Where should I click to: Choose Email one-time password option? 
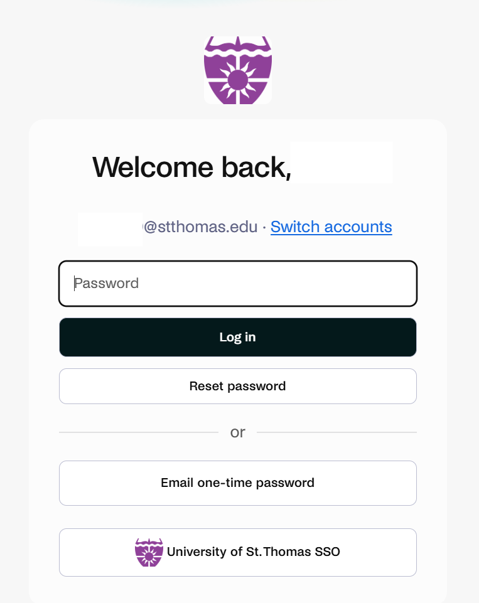pos(238,483)
